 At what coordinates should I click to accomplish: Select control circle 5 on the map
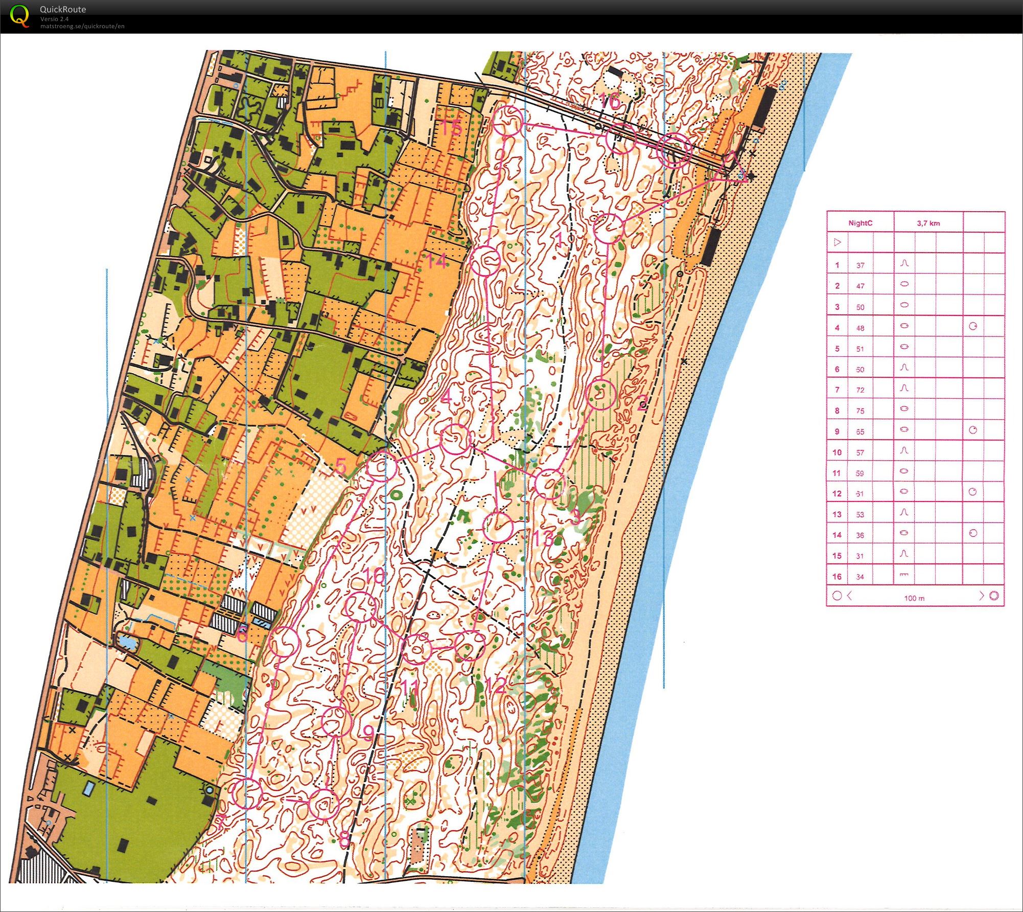tap(382, 466)
